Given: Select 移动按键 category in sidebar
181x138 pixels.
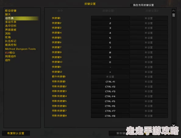Looking at the screenshot, I should tap(11, 11).
